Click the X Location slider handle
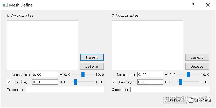Viewport: 216px width, 108px height. 83,75
